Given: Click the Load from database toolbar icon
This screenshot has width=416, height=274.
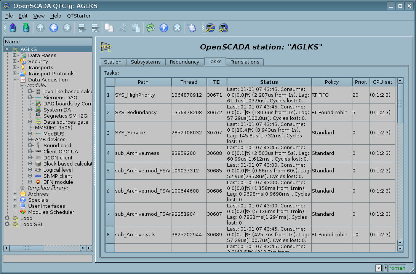Looking at the screenshot, I should 13,27.
